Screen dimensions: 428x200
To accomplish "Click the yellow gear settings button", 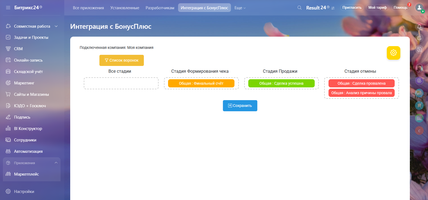I will click(394, 53).
